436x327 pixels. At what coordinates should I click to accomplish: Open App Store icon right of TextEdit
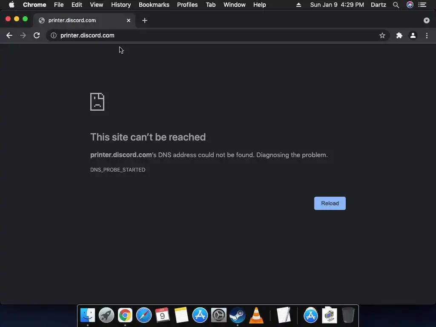[310, 316]
